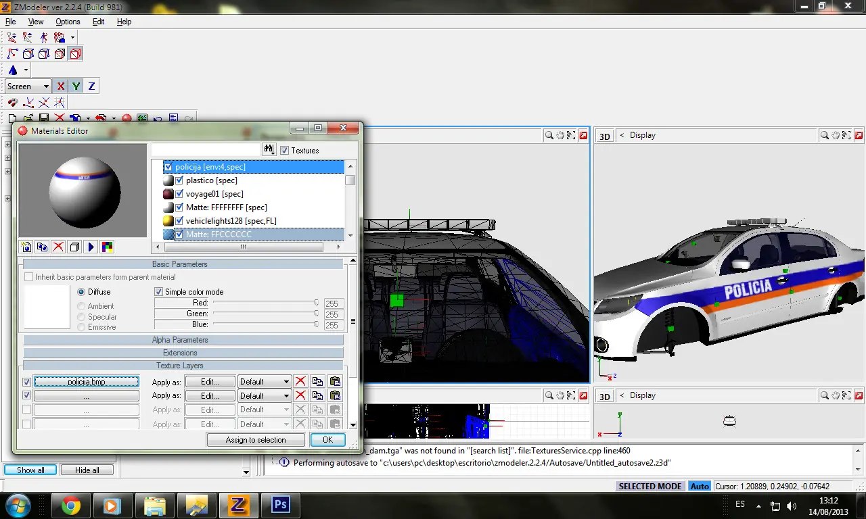The width and height of the screenshot is (866, 519).
Task: Click the pan hand icon in 3D viewport header
Action: pos(836,135)
